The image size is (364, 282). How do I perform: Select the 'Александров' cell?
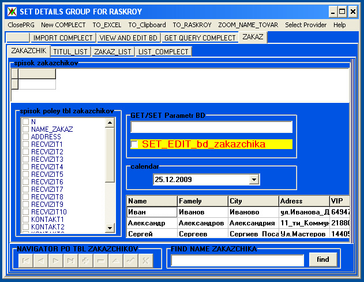(202, 223)
